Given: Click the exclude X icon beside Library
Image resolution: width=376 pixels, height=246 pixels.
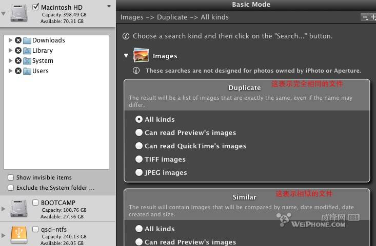Looking at the screenshot, I should click(18, 51).
